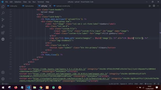Open the JSON extension icon in activity bar

pos(3,39)
